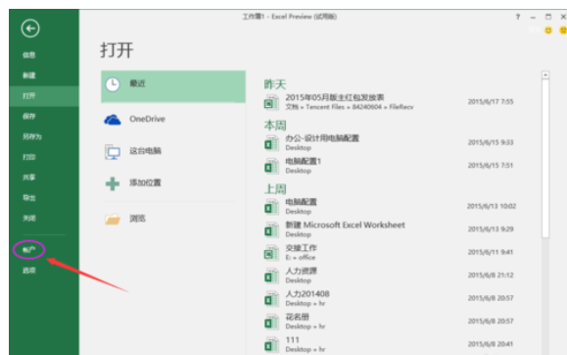Open 电脑配置 file under 上周
The height and width of the screenshot is (355, 567).
pos(302,202)
